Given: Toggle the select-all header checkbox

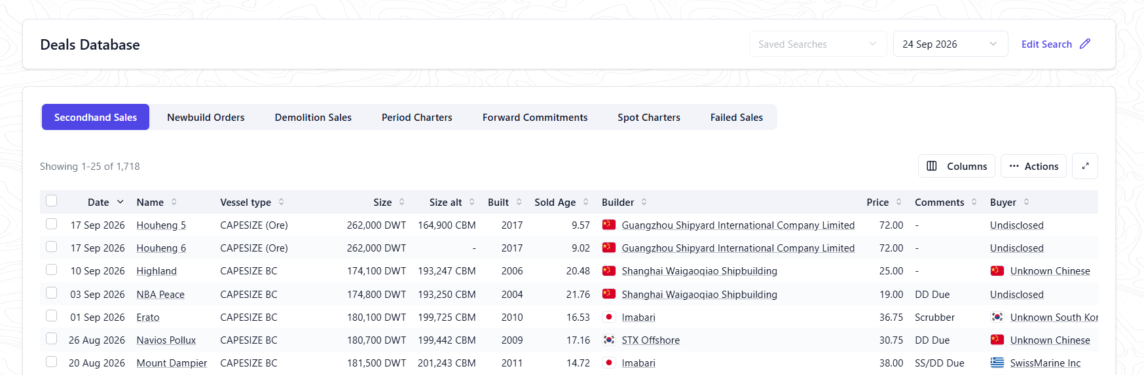Looking at the screenshot, I should 52,201.
